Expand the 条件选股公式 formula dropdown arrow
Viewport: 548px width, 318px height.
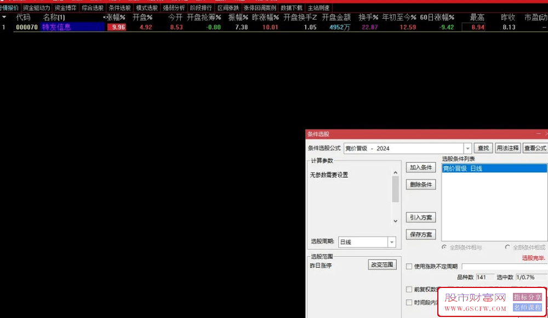click(x=467, y=149)
